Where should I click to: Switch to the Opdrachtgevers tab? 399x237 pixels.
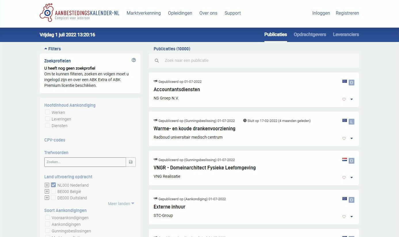(x=310, y=35)
